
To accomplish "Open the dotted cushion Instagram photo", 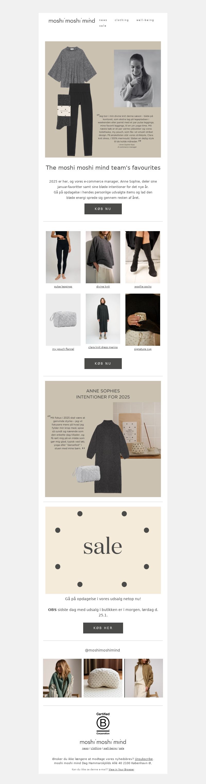I will [x=103, y=678].
